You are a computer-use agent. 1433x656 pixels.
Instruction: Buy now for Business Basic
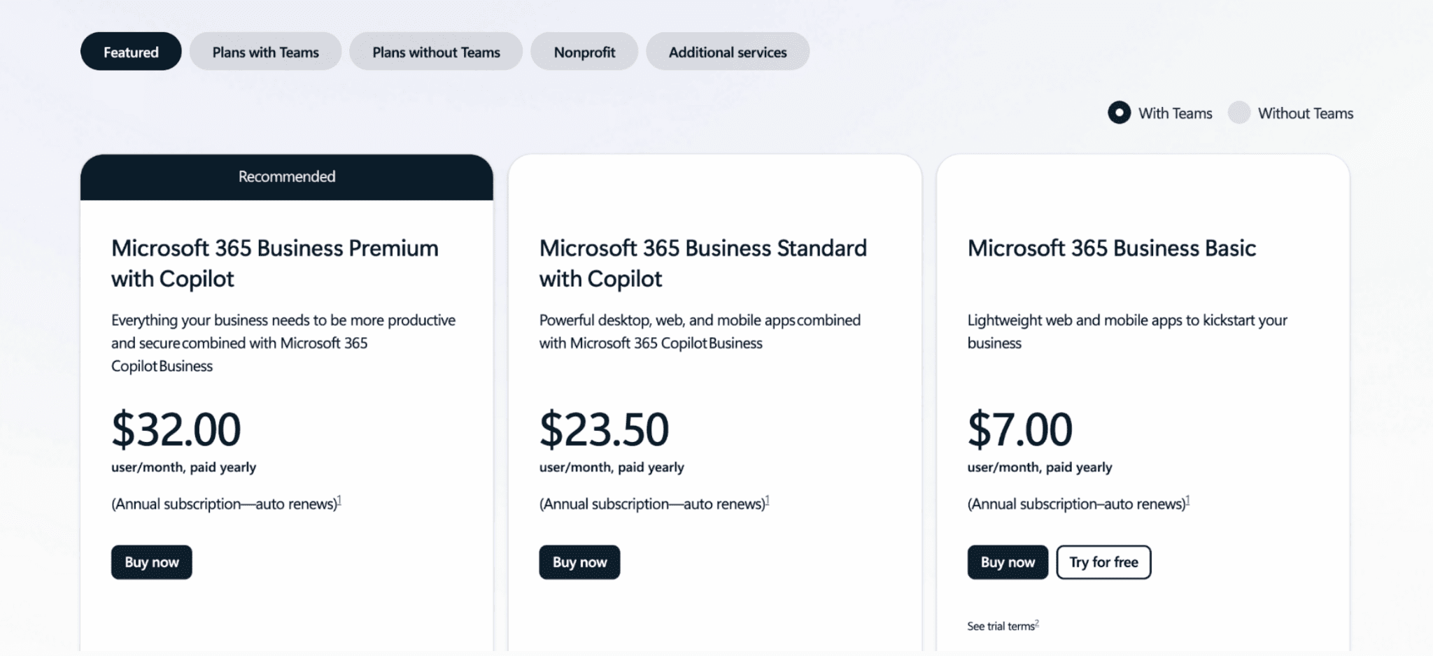click(x=1008, y=562)
